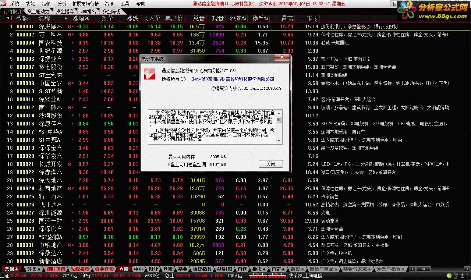Click the double up-arrow icon in the status bar

[x=463, y=276]
